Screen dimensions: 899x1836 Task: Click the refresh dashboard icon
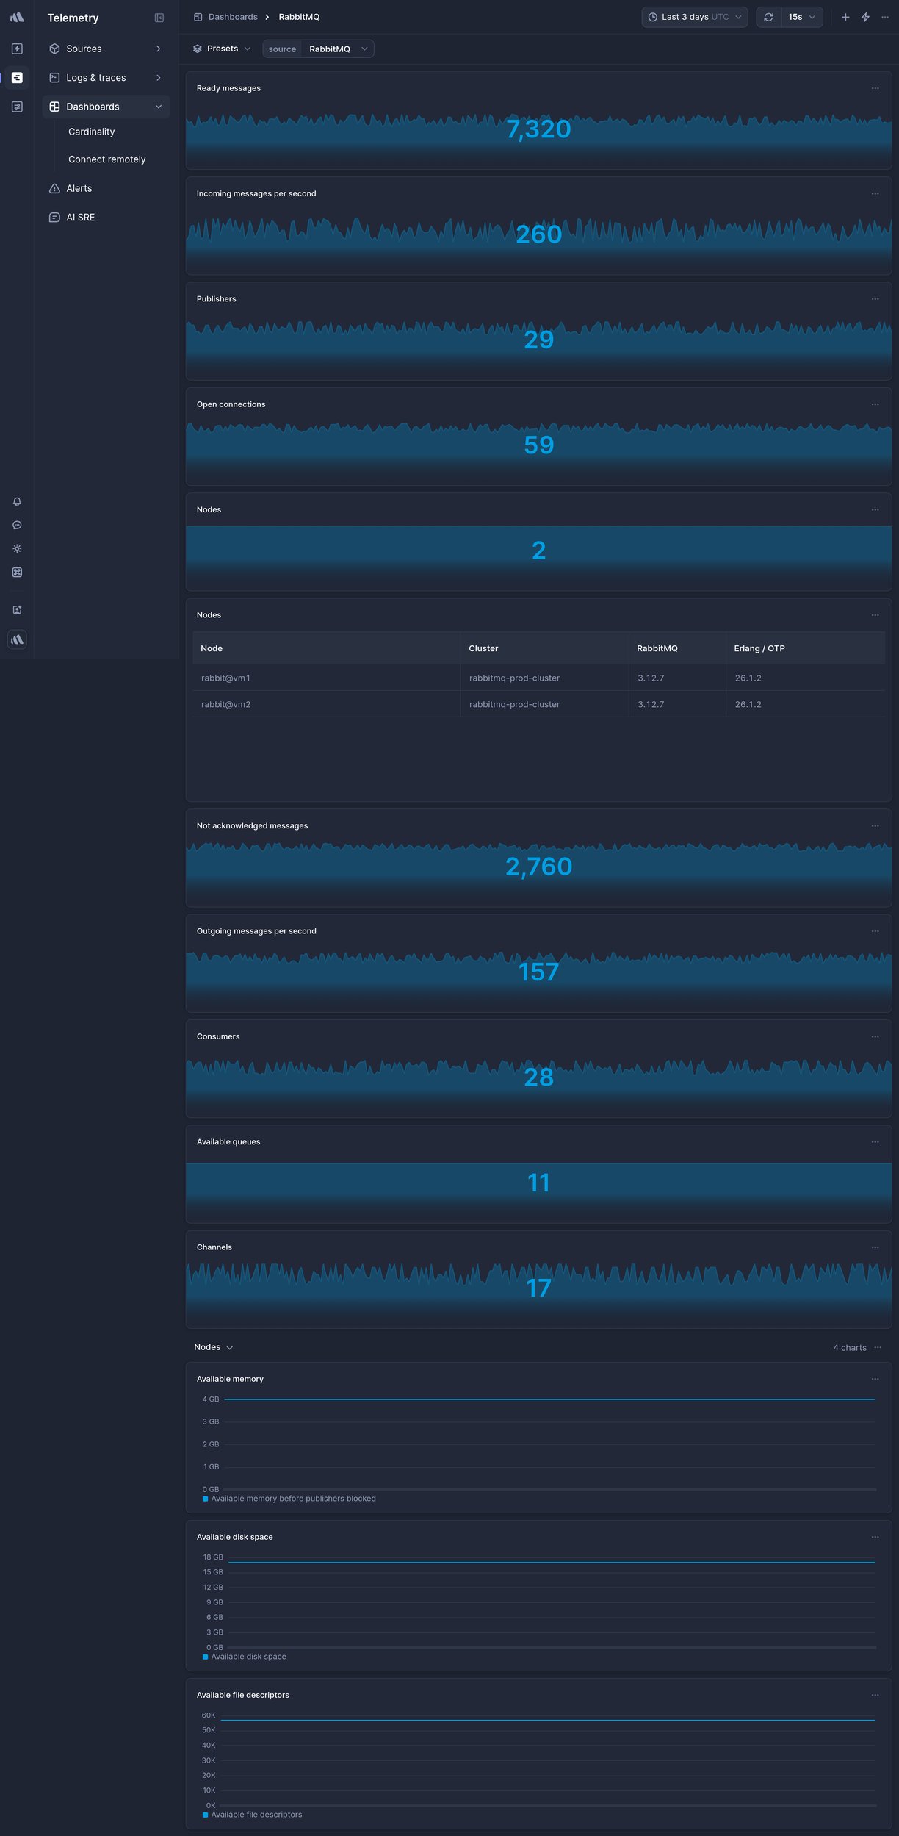pos(768,17)
